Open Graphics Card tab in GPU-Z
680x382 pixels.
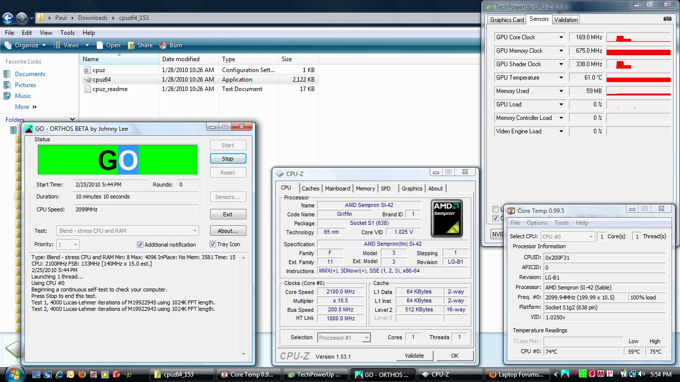(x=507, y=20)
